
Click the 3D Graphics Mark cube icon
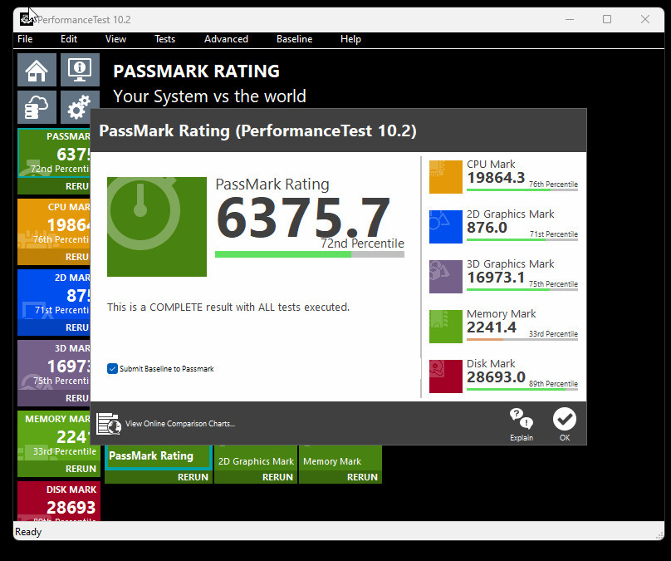[445, 277]
